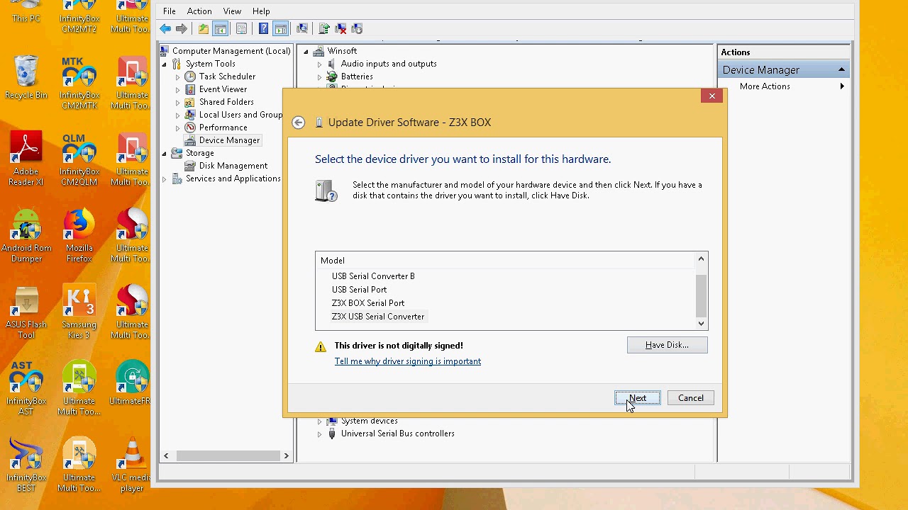Toggle Show/Hide Action Pane toolbar icon

pyautogui.click(x=280, y=28)
